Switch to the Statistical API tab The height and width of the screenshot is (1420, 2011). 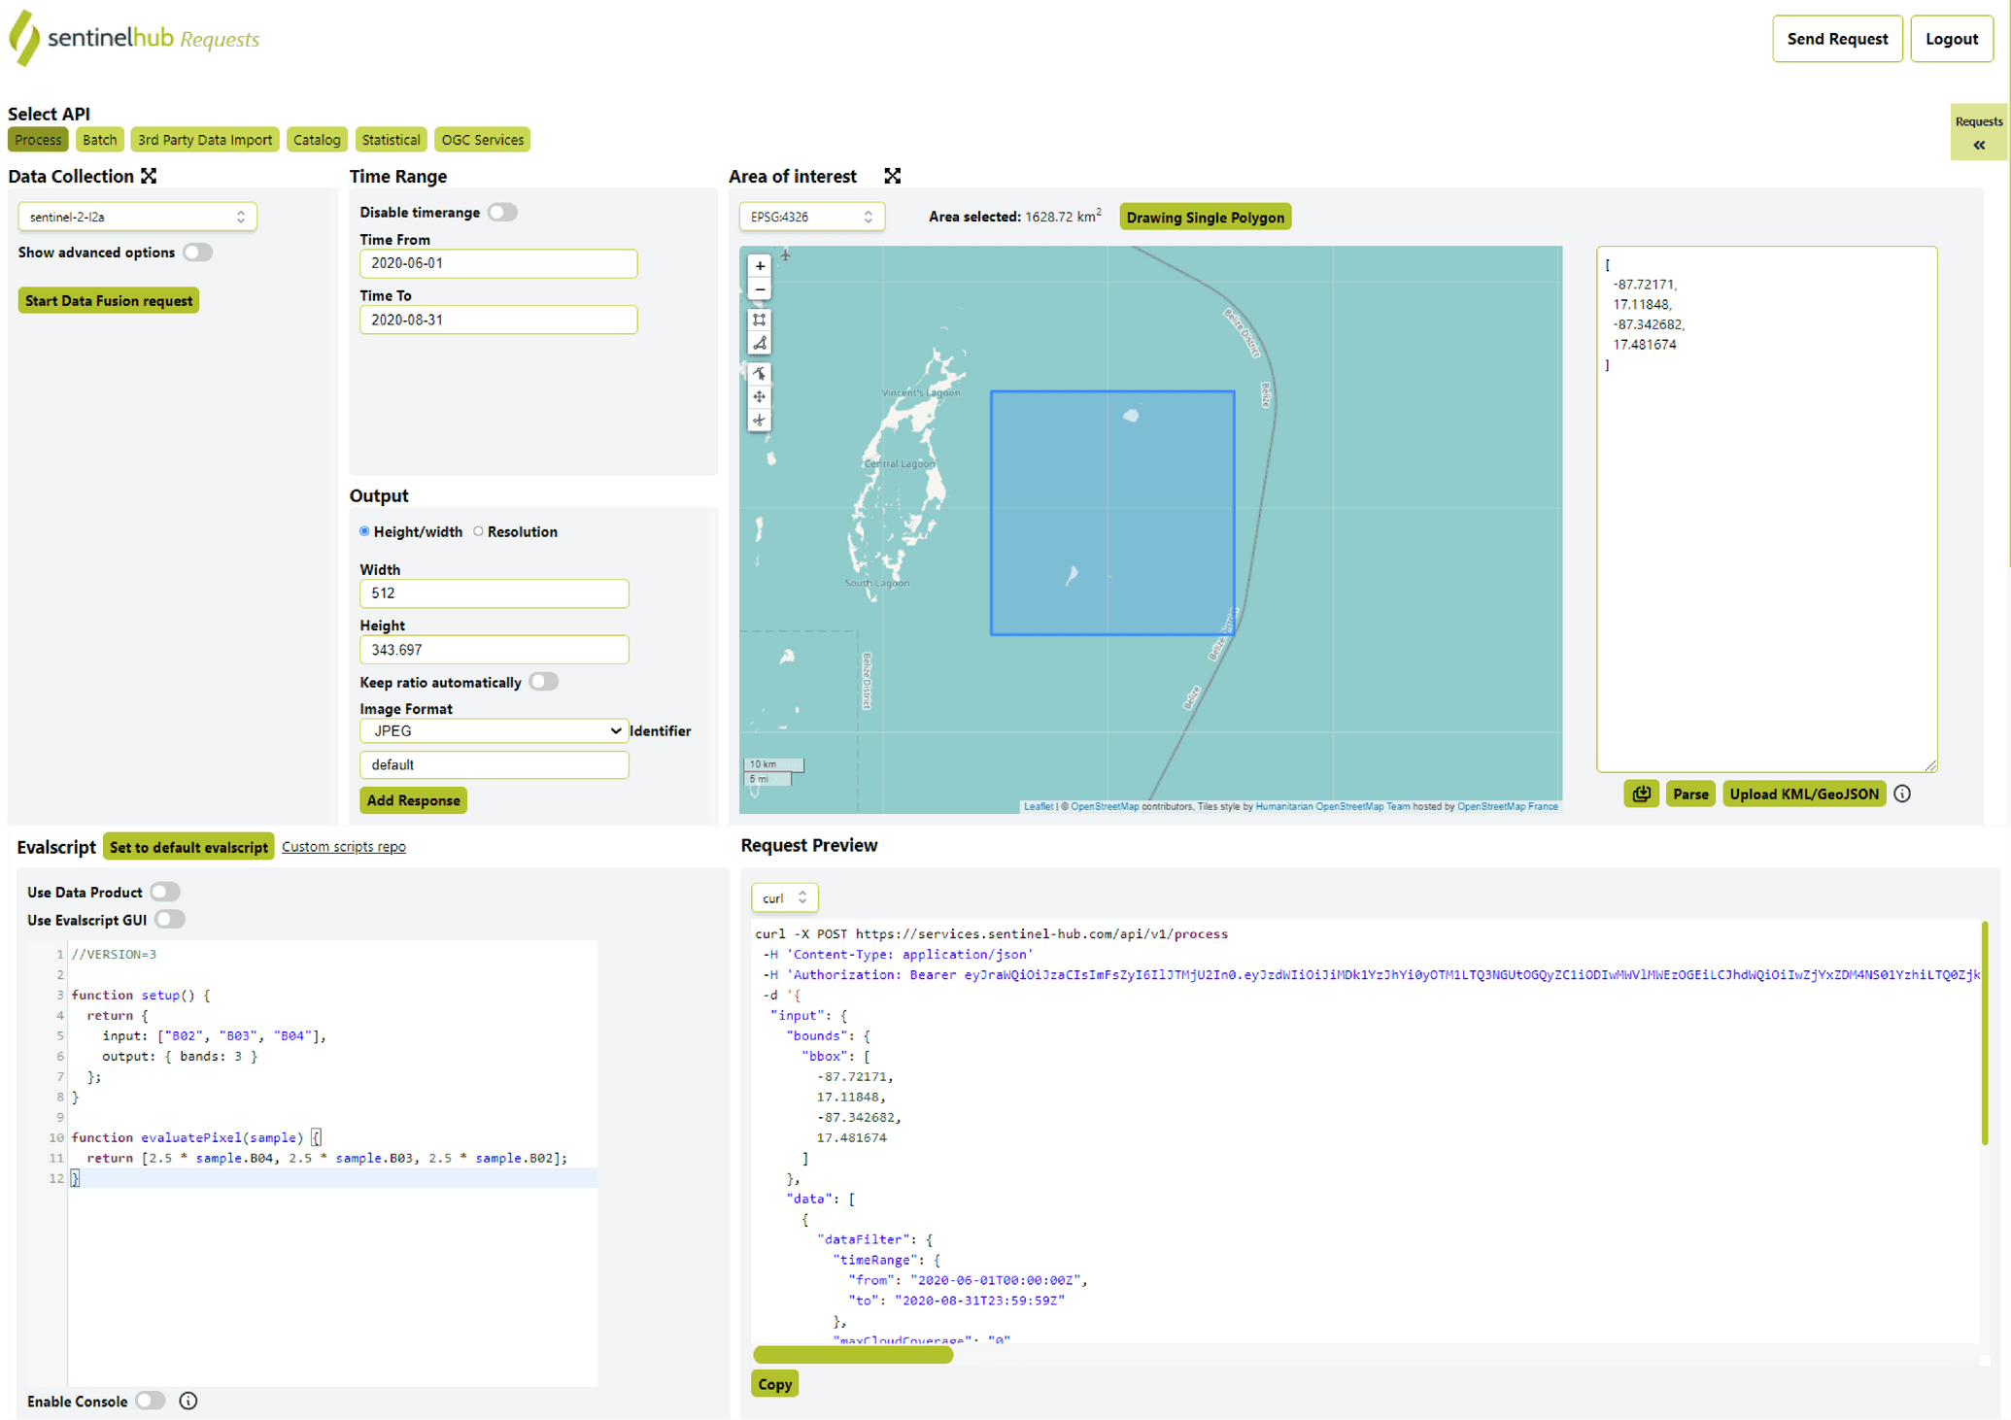coord(391,140)
